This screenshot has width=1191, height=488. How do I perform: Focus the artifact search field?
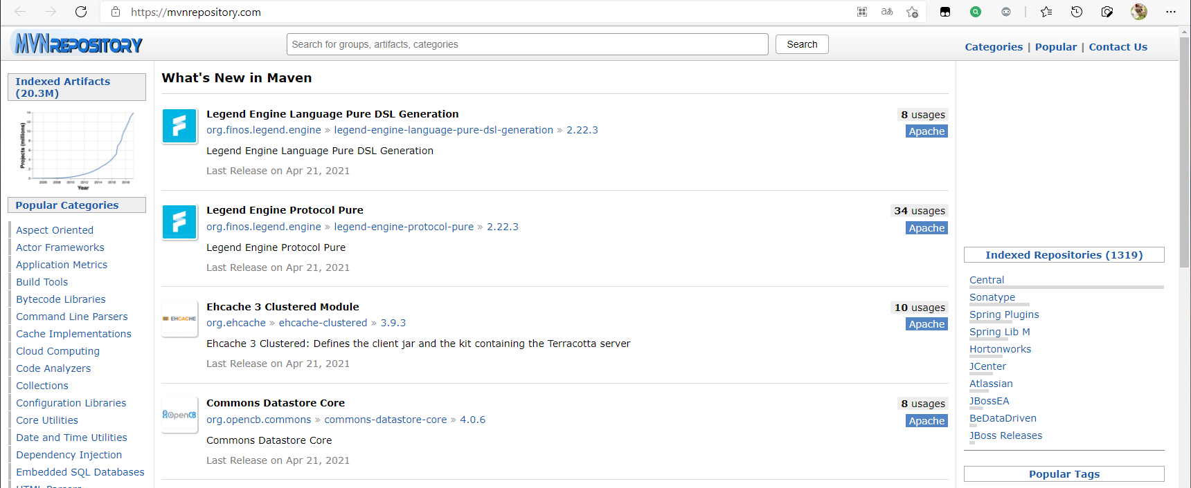[x=527, y=44]
